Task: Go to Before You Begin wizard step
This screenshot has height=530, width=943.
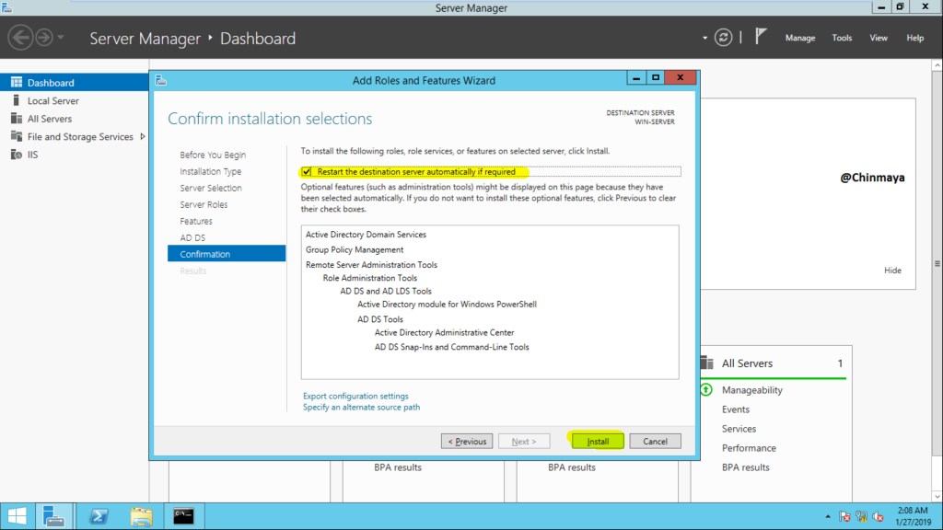Action: [213, 155]
